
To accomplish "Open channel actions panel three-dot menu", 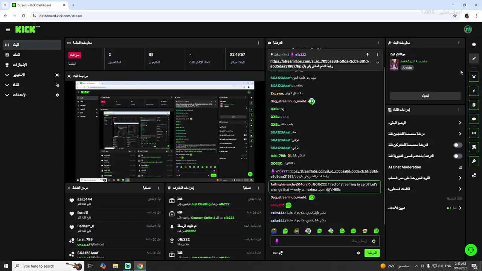I will coord(459,110).
